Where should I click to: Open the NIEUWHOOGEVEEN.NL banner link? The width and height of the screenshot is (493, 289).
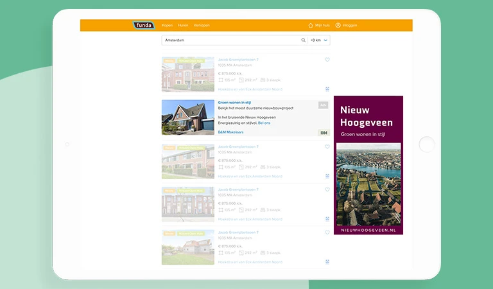[x=368, y=230]
